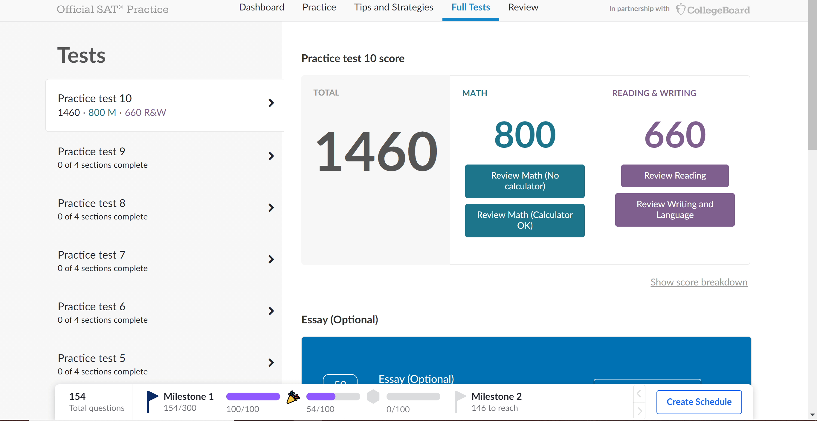Viewport: 817px width, 421px height.
Task: Click the READING & WRITING column label
Action: (x=654, y=93)
